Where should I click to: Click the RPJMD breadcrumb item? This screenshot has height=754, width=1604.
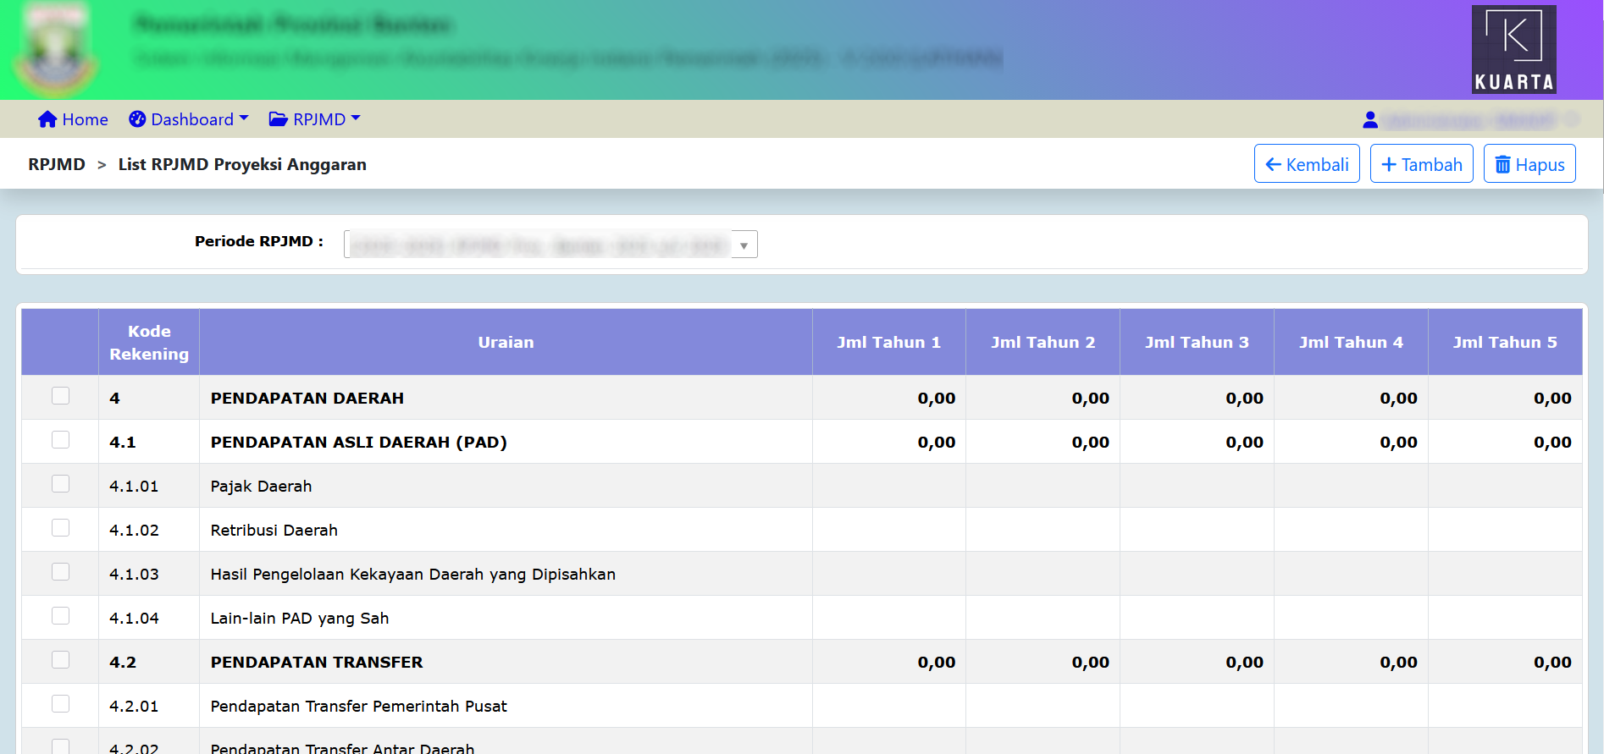(57, 164)
